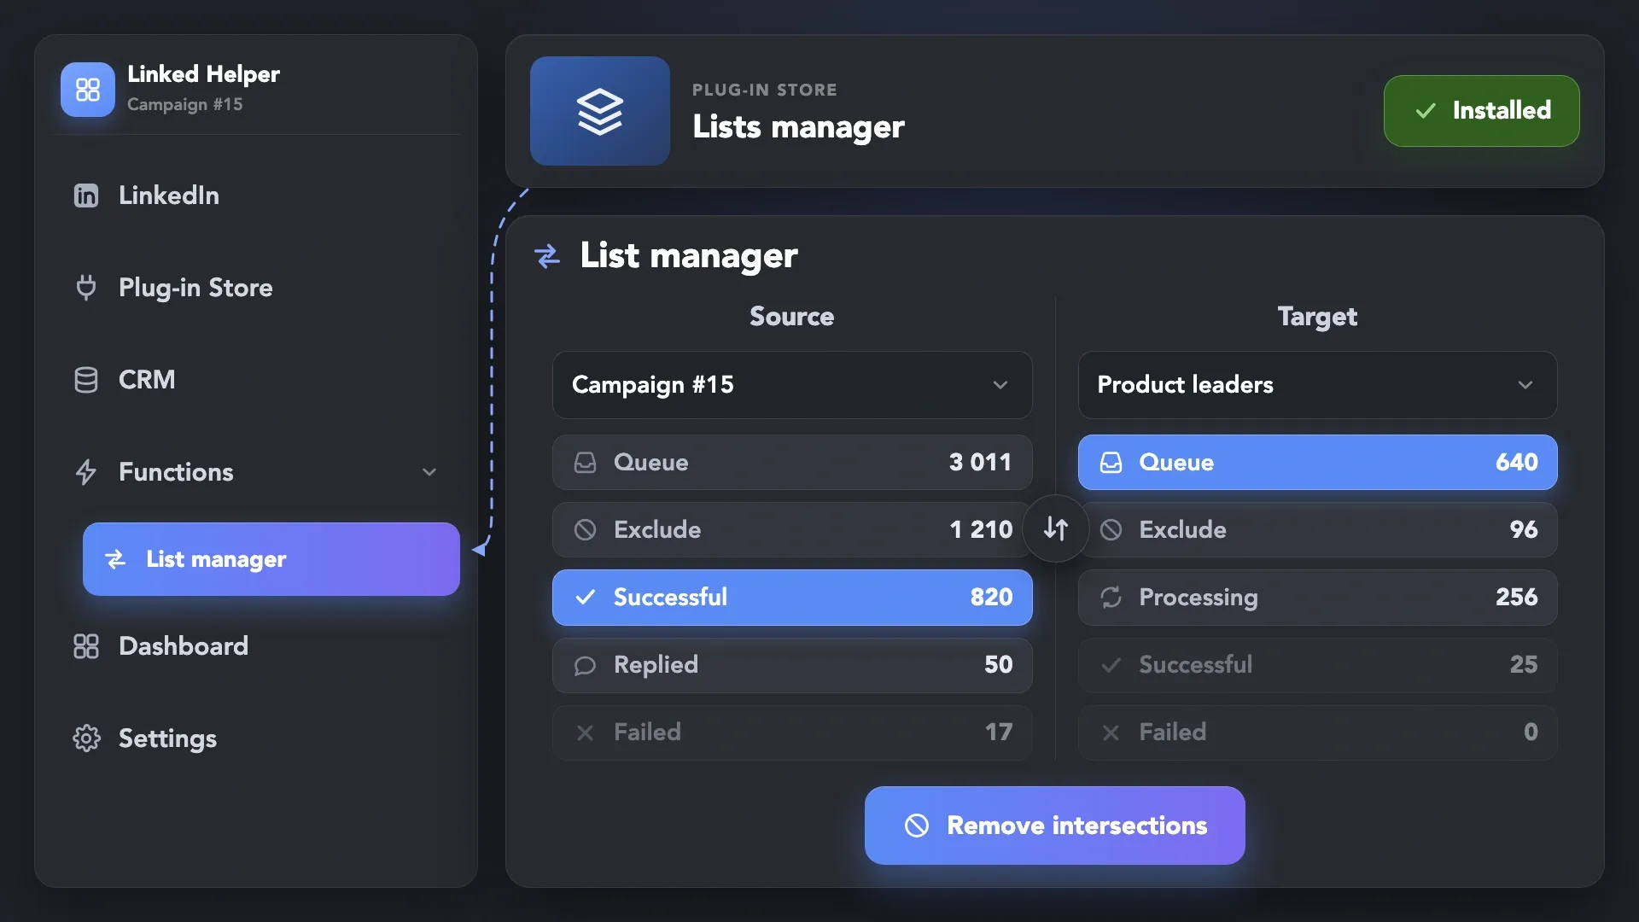Click the refresh icon in Processing row
Image resolution: width=1639 pixels, height=922 pixels.
click(x=1111, y=598)
